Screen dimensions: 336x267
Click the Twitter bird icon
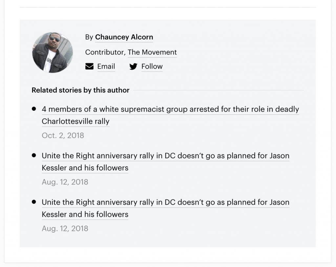[x=133, y=67]
